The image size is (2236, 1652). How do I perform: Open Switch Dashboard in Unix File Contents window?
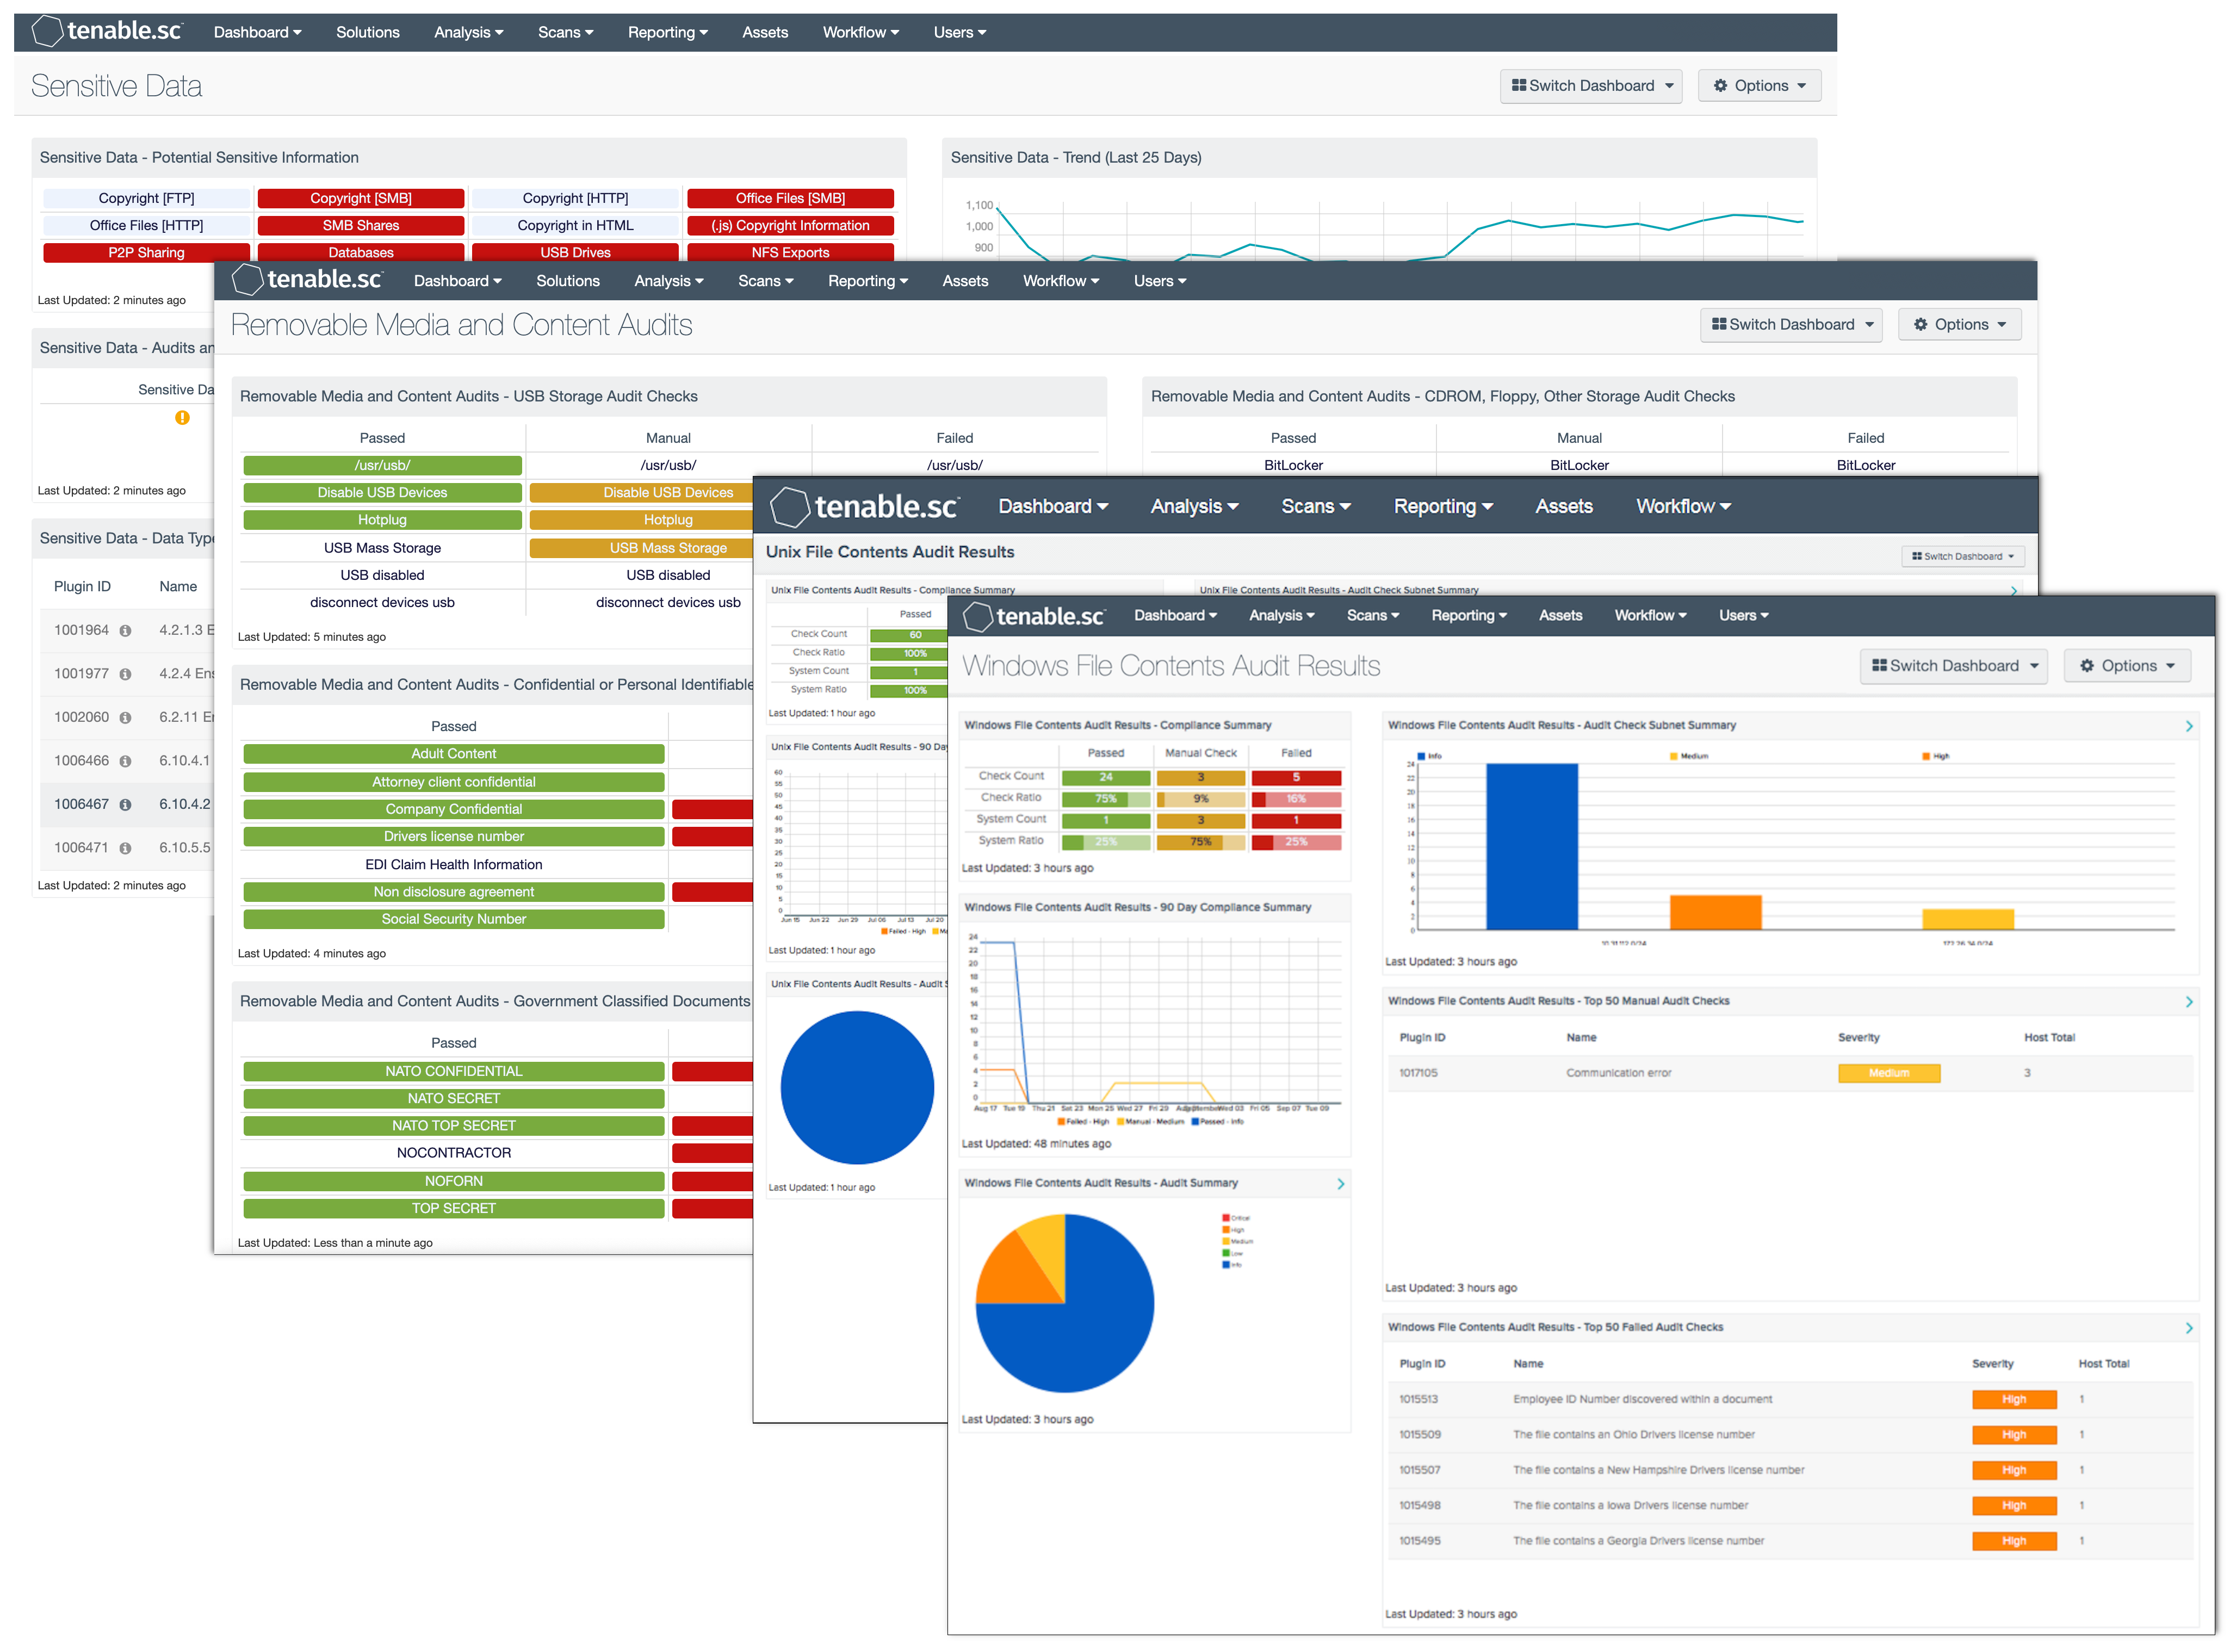(1963, 557)
